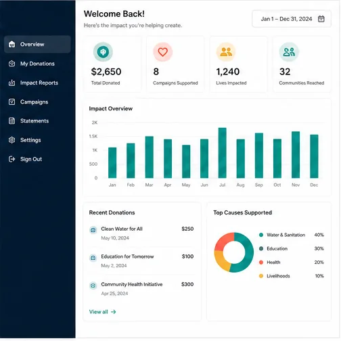Click the Dec bar in the chart
The height and width of the screenshot is (341, 341).
[x=314, y=156]
